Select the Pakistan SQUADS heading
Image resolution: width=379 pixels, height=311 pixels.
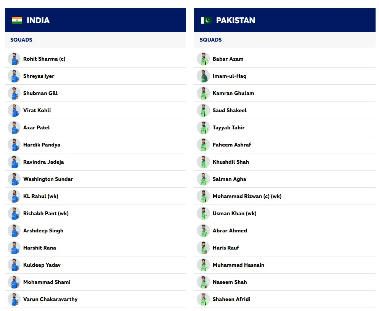tap(210, 40)
